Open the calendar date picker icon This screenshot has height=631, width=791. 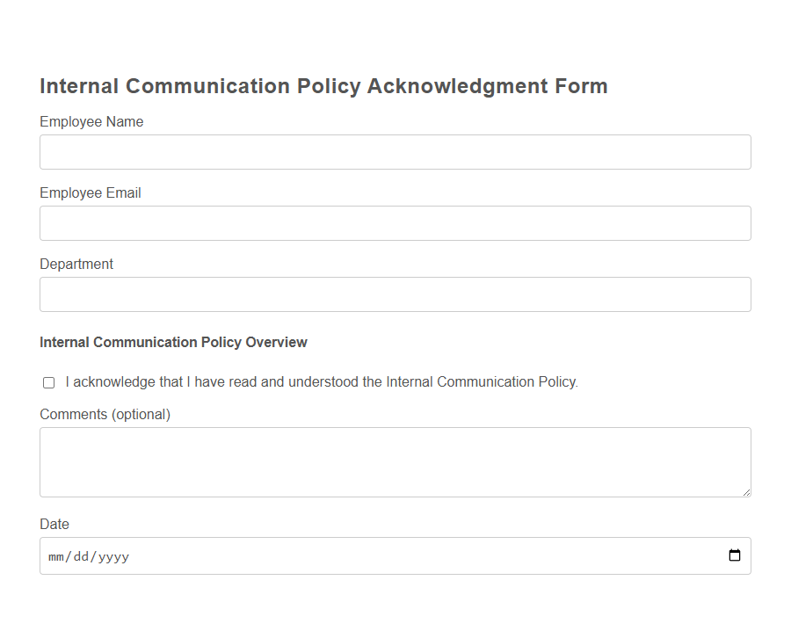(736, 555)
